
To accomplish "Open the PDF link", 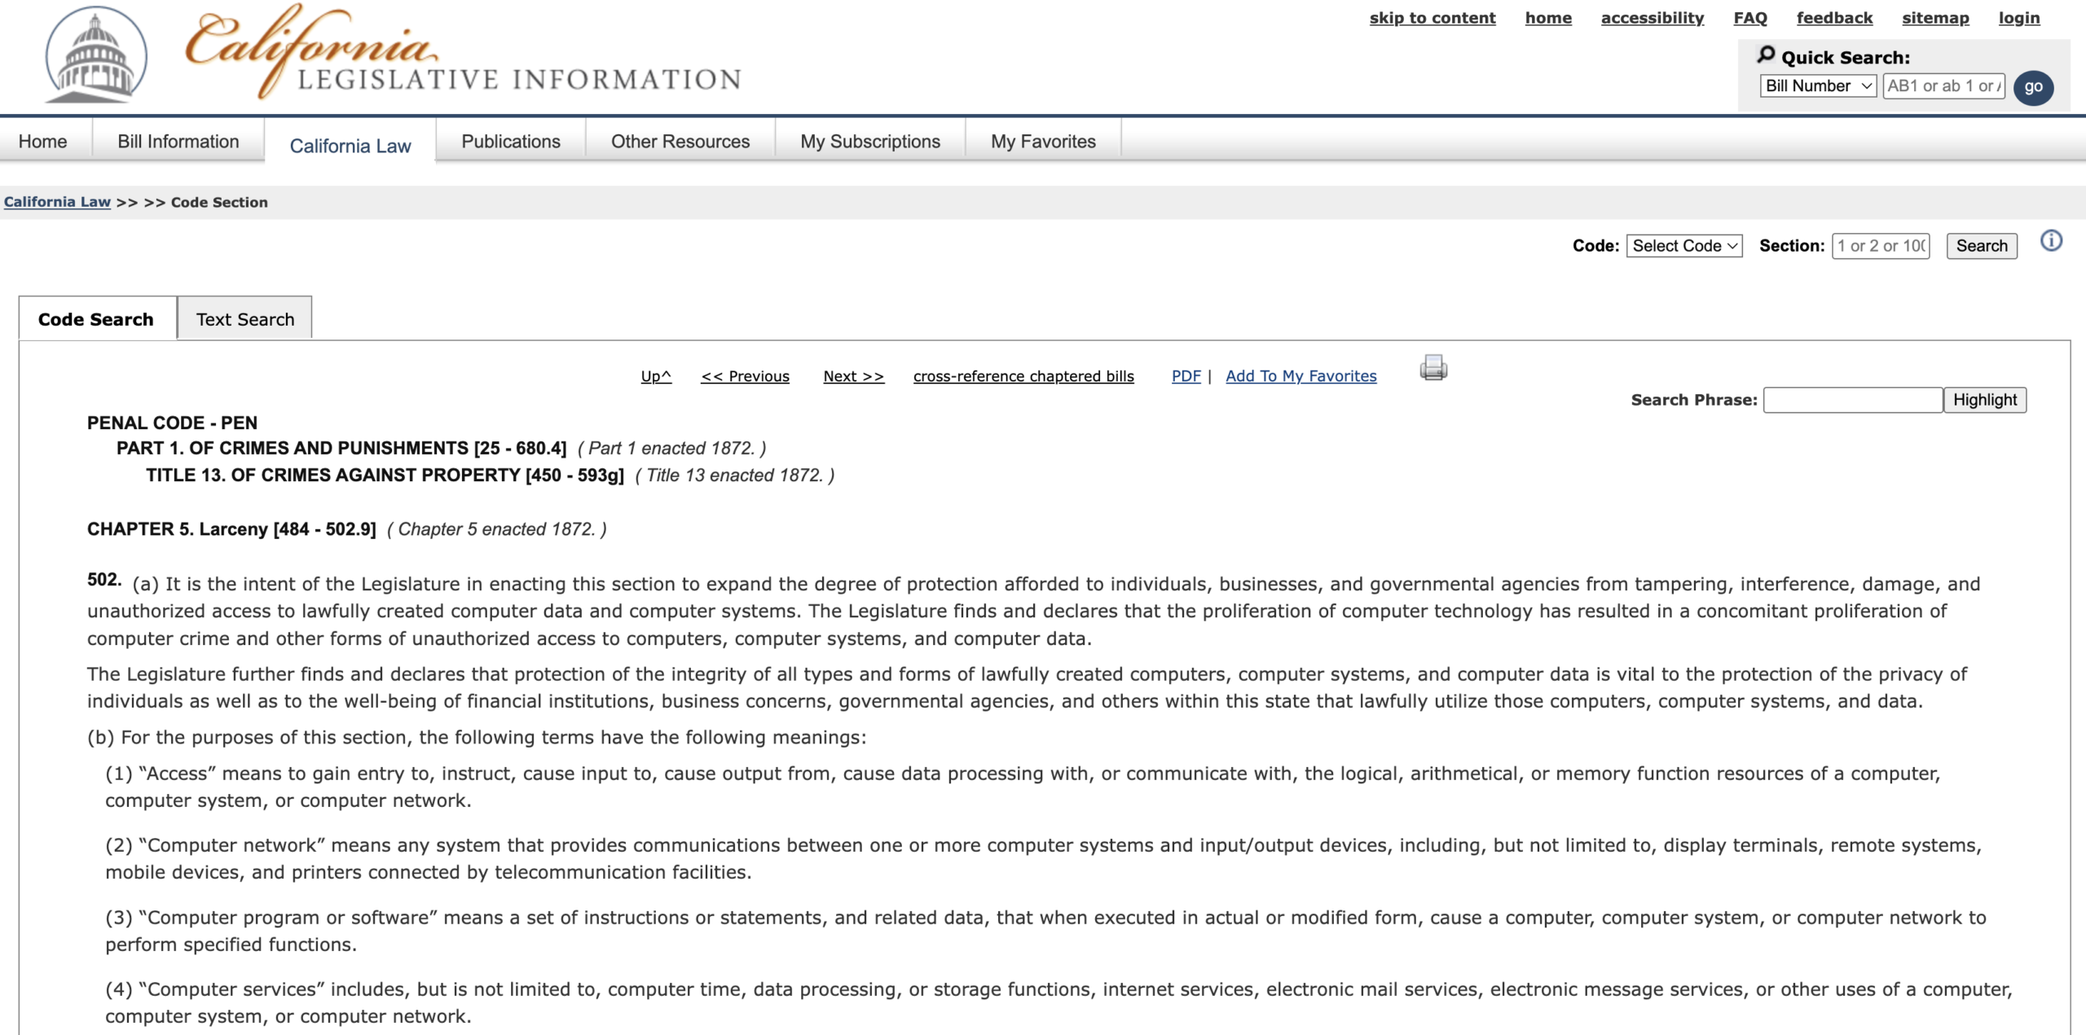I will click(1186, 376).
